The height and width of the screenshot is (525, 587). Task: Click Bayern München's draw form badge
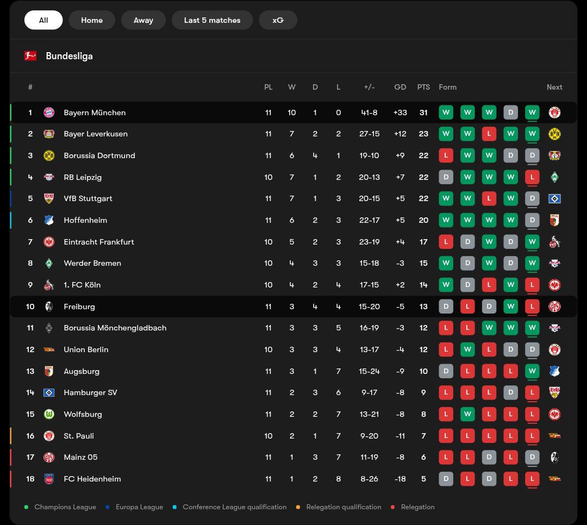tap(510, 112)
